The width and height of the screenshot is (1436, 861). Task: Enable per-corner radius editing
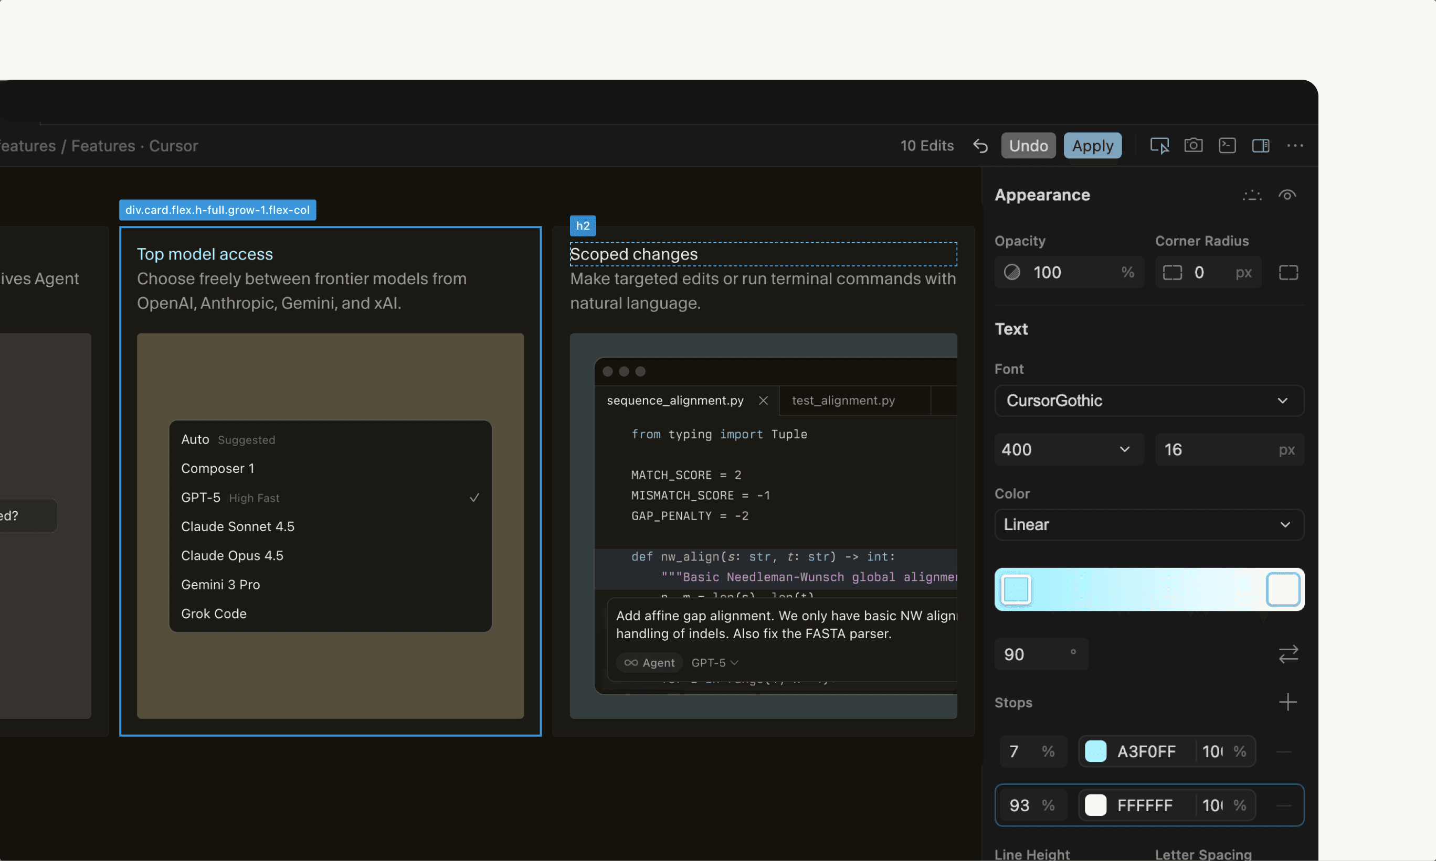coord(1288,272)
